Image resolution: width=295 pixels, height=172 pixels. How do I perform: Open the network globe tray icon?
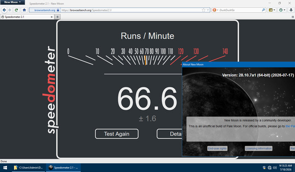(x=270, y=168)
